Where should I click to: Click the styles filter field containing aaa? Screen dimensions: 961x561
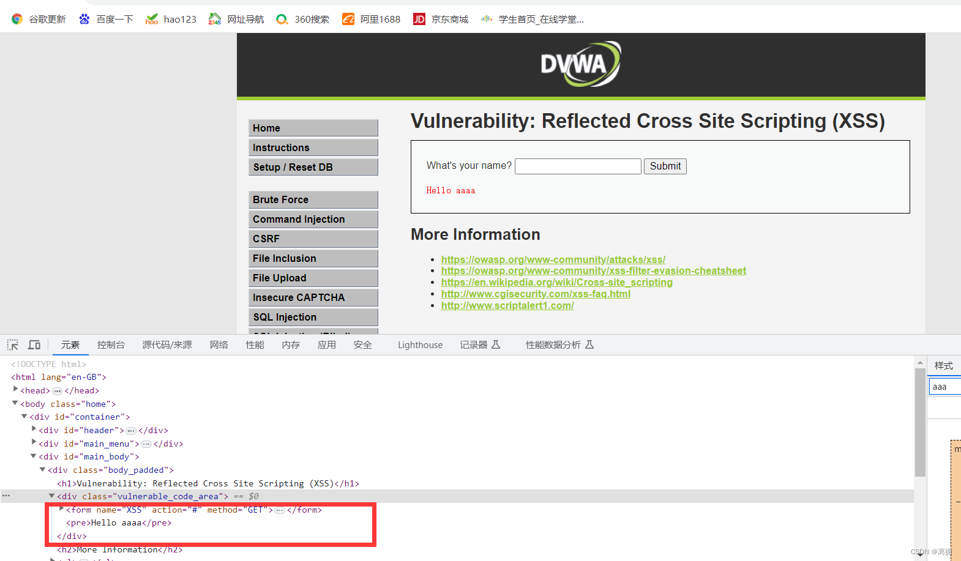[x=945, y=387]
